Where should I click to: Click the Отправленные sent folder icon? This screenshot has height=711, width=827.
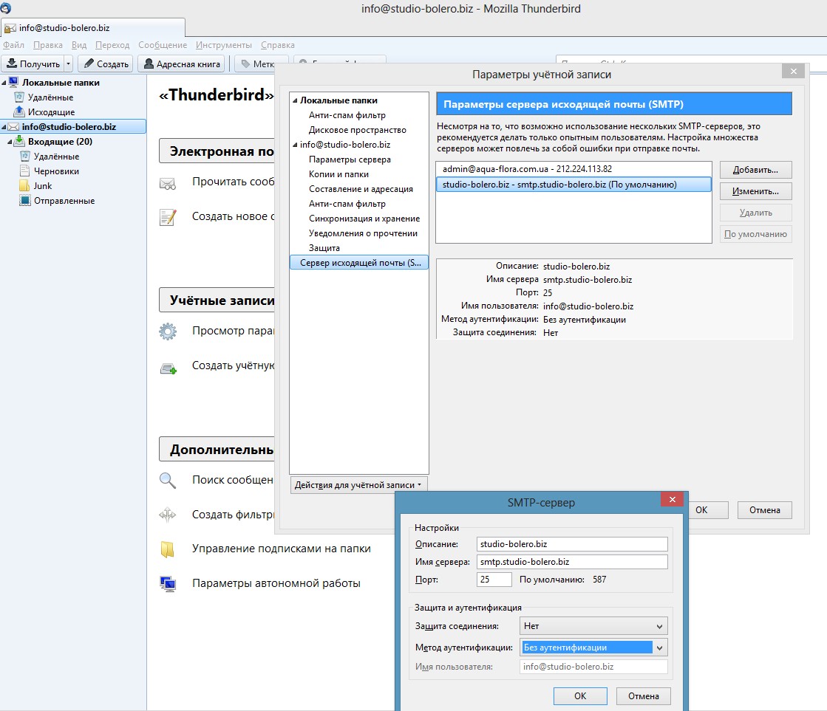[x=25, y=200]
